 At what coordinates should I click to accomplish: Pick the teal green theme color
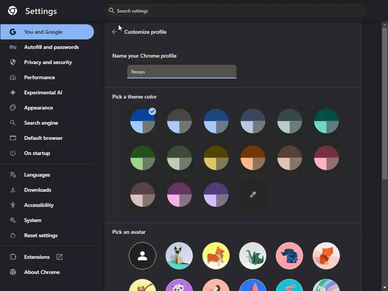(x=326, y=121)
